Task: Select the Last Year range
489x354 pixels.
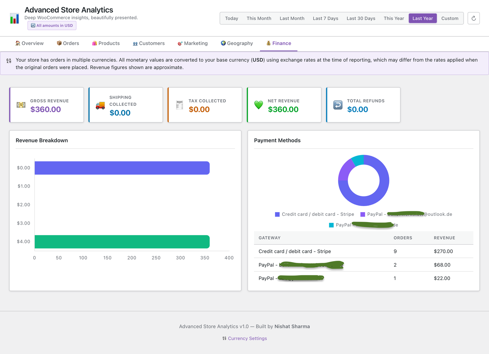Action: point(423,18)
